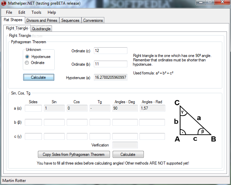Click the c (γ) Tg field
Image resolution: width=231 pixels, height=185 pixels.
pyautogui.click(x=100, y=136)
